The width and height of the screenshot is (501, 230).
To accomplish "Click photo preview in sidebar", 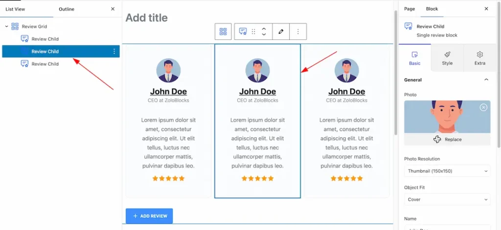I will (447, 117).
